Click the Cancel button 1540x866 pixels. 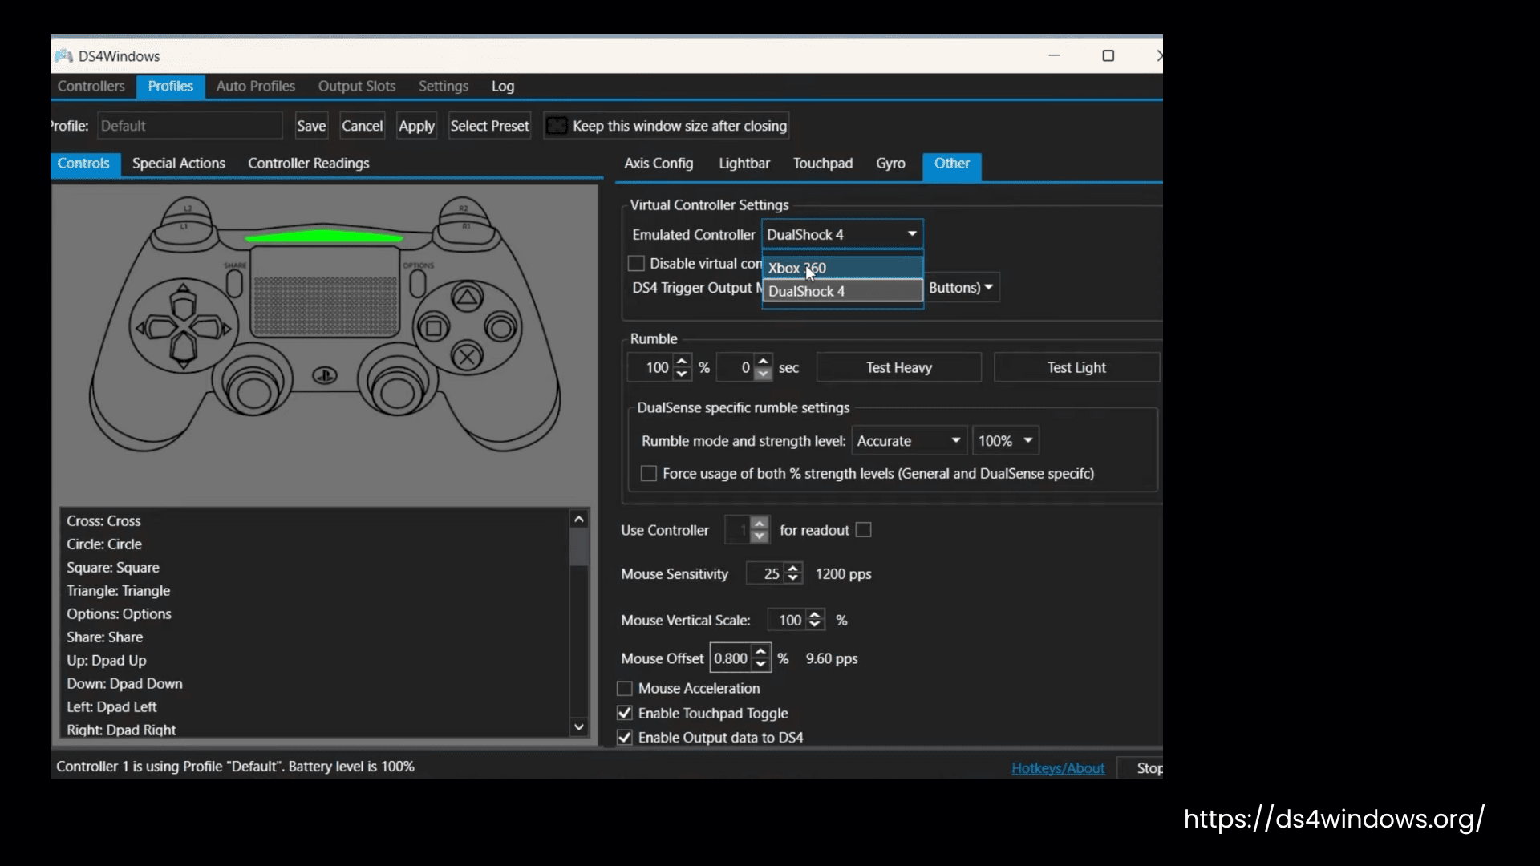(x=362, y=126)
